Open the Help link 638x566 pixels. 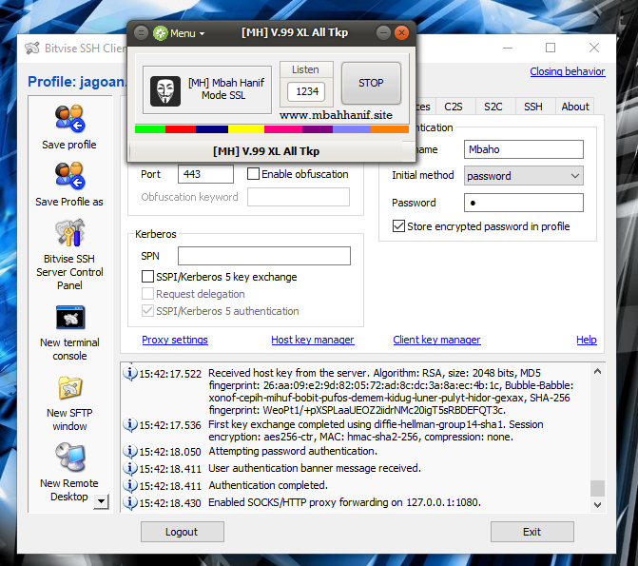pyautogui.click(x=587, y=340)
